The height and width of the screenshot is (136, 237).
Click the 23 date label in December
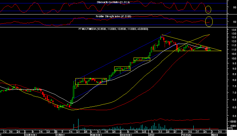coord(144,132)
